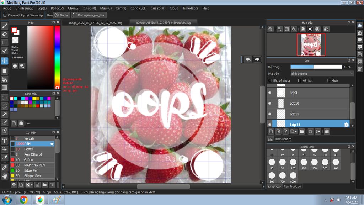Select the Brush tool in left toolbar
The width and height of the screenshot is (364, 205).
pos(4,26)
